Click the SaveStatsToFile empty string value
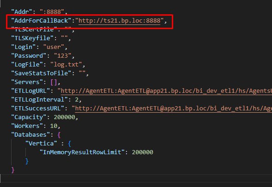The height and width of the screenshot is (187, 272). click(82, 73)
